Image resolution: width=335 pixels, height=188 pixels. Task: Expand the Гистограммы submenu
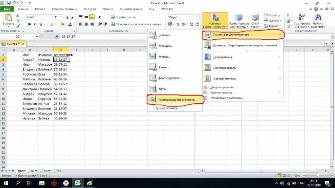pyautogui.click(x=243, y=57)
